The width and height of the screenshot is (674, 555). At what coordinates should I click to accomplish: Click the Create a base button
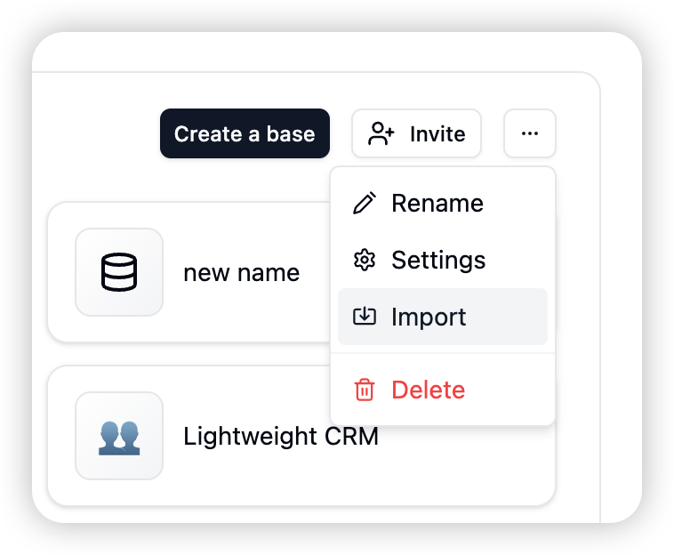[x=245, y=133]
